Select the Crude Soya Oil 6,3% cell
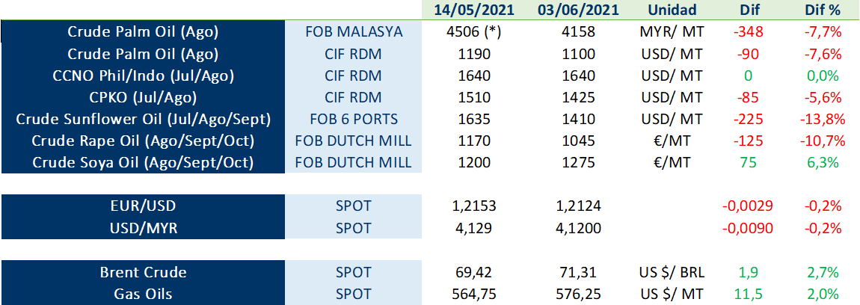860x305 pixels. [823, 163]
